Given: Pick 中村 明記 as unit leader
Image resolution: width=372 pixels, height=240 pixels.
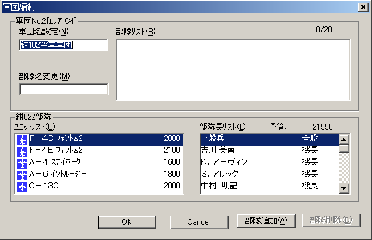Looking at the screenshot, I should [270, 186].
